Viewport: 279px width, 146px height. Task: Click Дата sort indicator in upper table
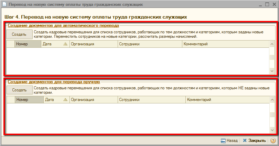coord(65,44)
